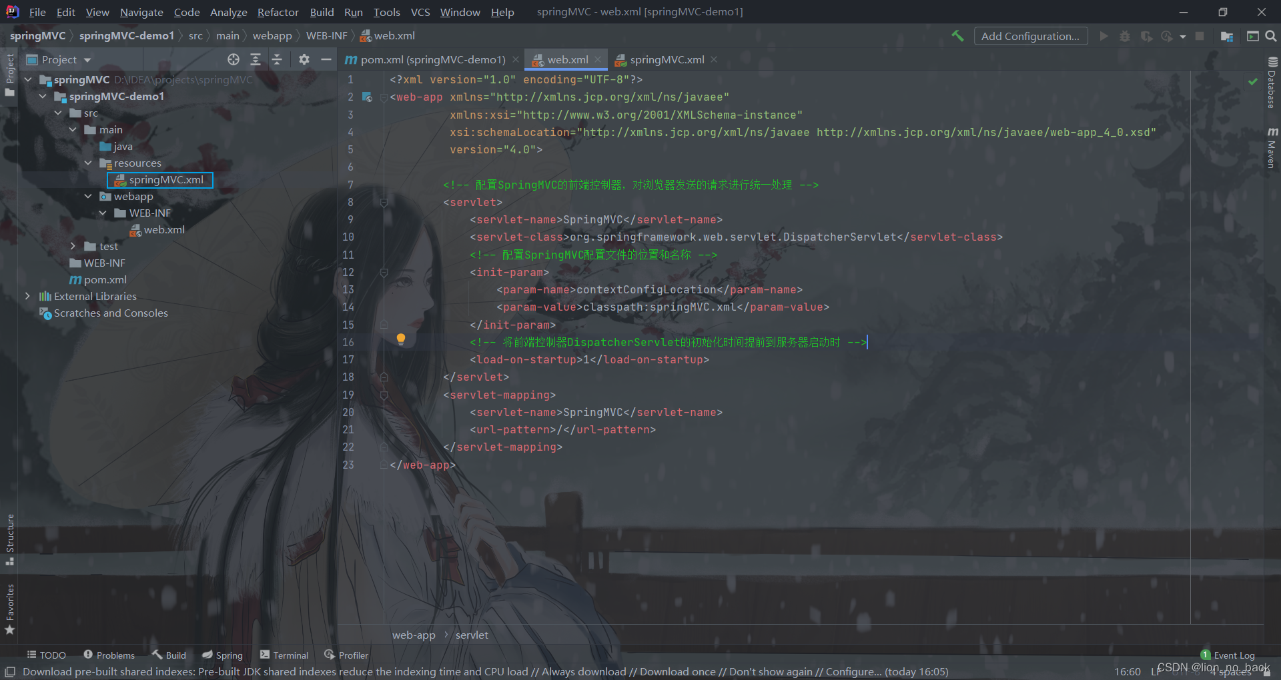This screenshot has width=1281, height=680.
Task: Select springMVC.xml in project tree
Action: (x=160, y=179)
